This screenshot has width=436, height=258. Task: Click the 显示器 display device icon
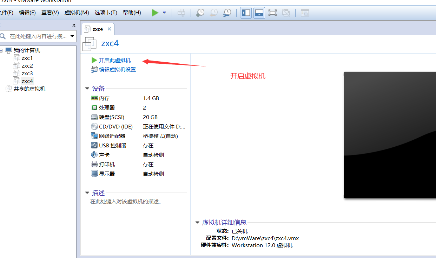94,174
